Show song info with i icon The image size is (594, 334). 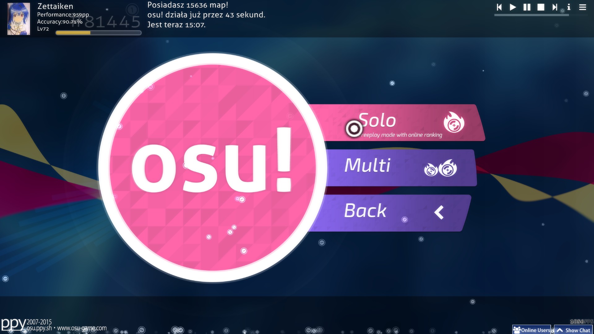pyautogui.click(x=569, y=7)
